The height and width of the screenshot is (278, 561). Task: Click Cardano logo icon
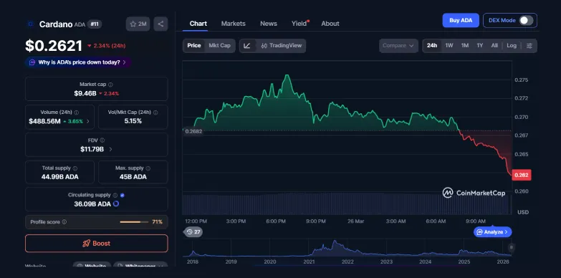point(30,24)
